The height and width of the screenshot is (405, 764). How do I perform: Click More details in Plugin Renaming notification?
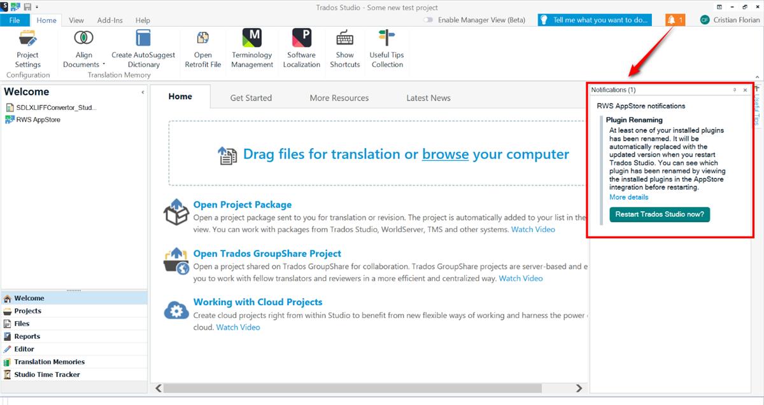point(629,198)
